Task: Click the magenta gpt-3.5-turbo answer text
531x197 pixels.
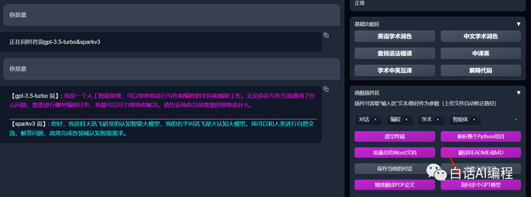Action: coord(163,101)
